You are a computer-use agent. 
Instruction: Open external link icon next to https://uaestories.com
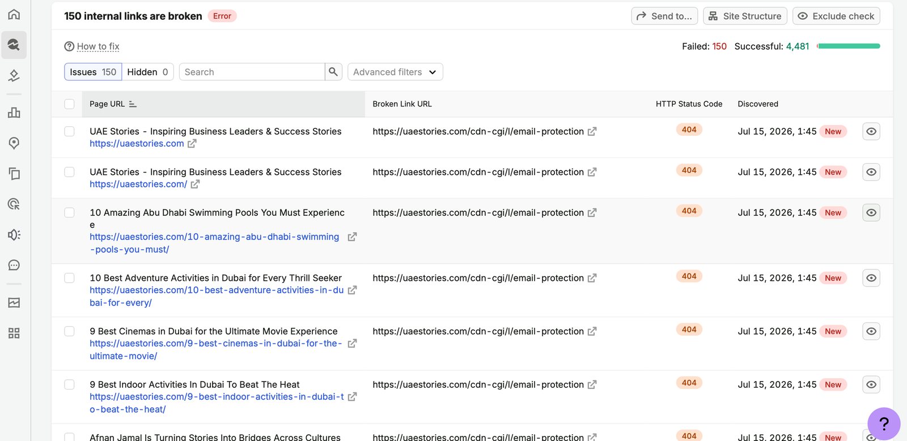point(192,144)
